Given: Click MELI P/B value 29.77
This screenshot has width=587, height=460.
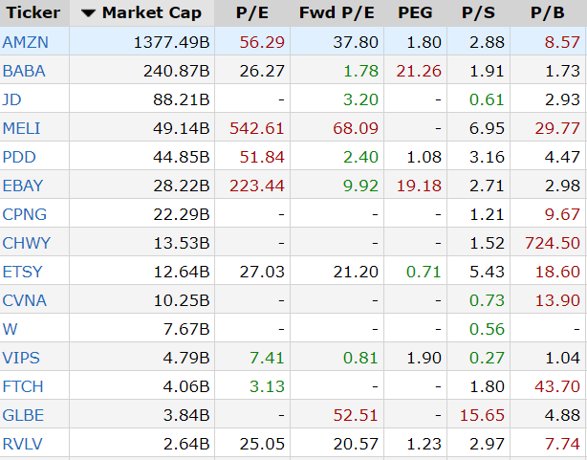Looking at the screenshot, I should point(557,128).
